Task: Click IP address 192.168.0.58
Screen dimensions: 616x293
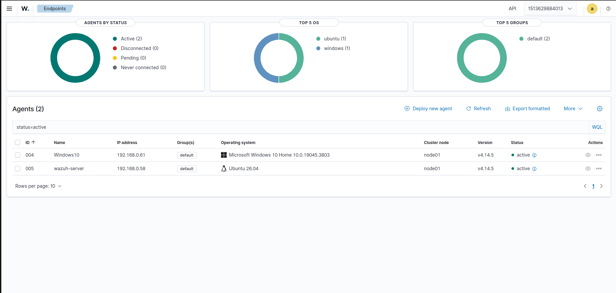Action: click(x=131, y=169)
